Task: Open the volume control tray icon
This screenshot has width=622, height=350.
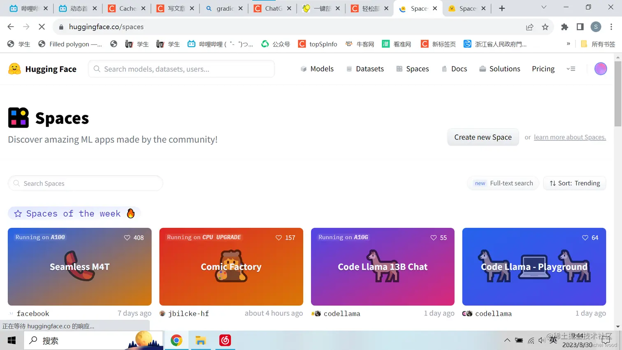Action: (542, 341)
